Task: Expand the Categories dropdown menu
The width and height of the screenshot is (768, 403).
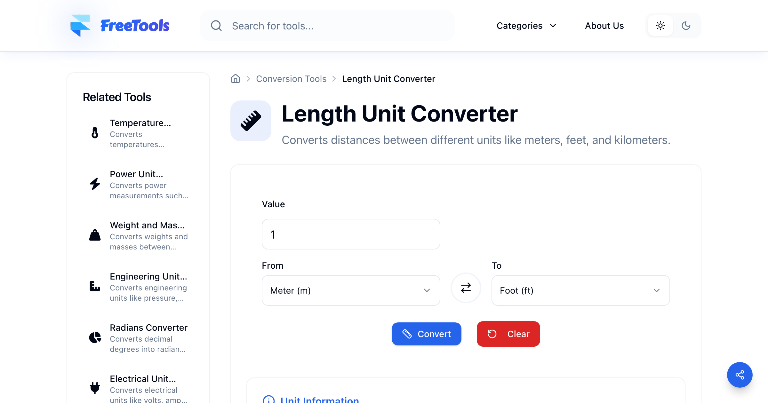Action: (526, 26)
